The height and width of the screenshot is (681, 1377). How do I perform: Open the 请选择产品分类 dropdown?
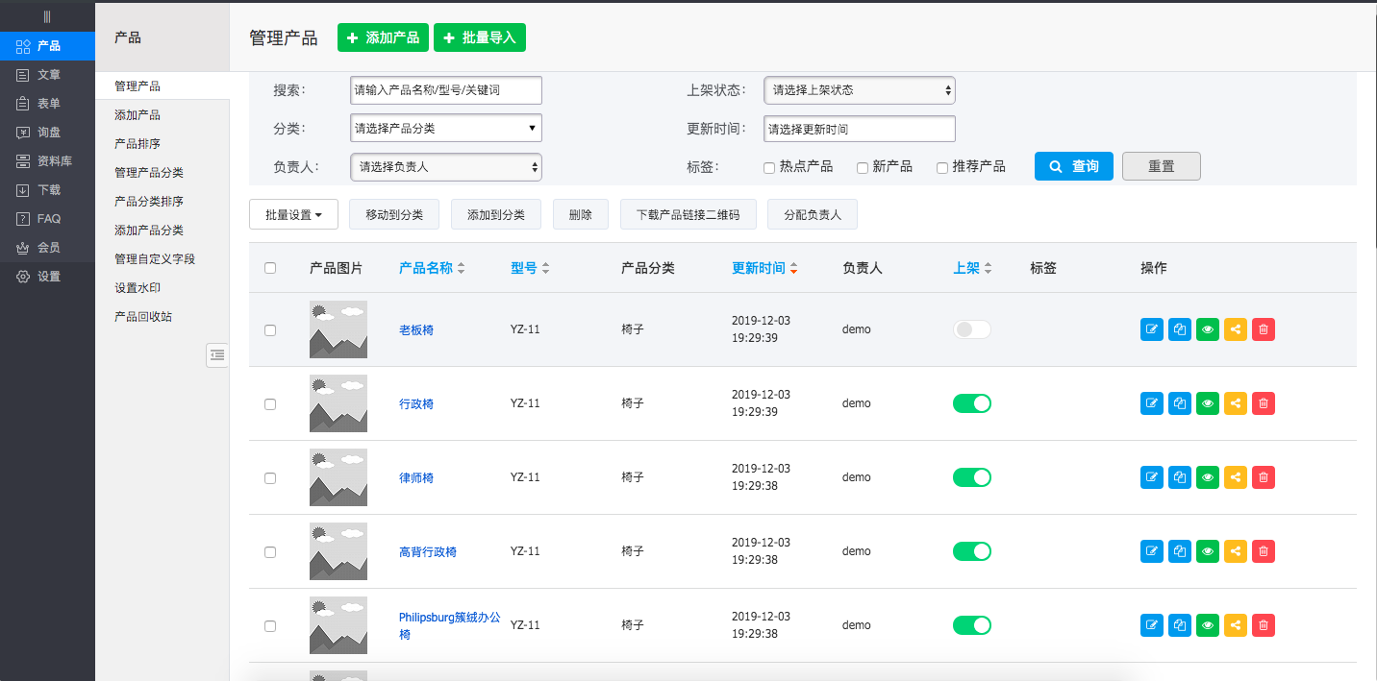(445, 127)
